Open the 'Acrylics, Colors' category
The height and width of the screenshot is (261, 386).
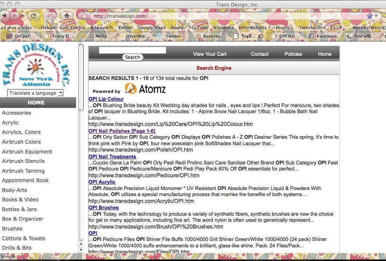[21, 132]
